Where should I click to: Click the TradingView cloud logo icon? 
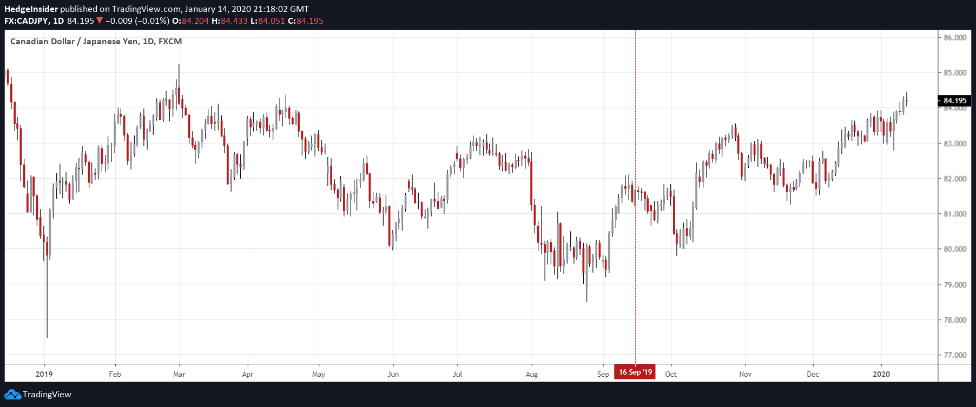coord(12,395)
